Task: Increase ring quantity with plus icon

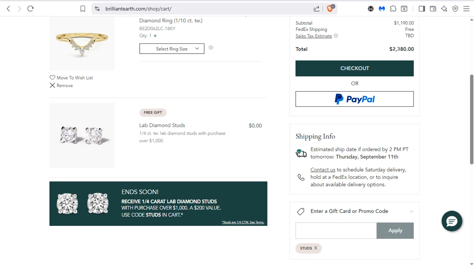Action: point(155,36)
